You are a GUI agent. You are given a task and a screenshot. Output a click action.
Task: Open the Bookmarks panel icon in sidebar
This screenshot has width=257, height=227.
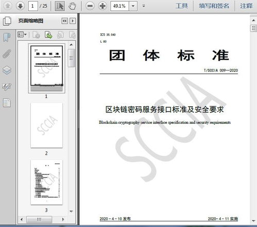(x=7, y=37)
